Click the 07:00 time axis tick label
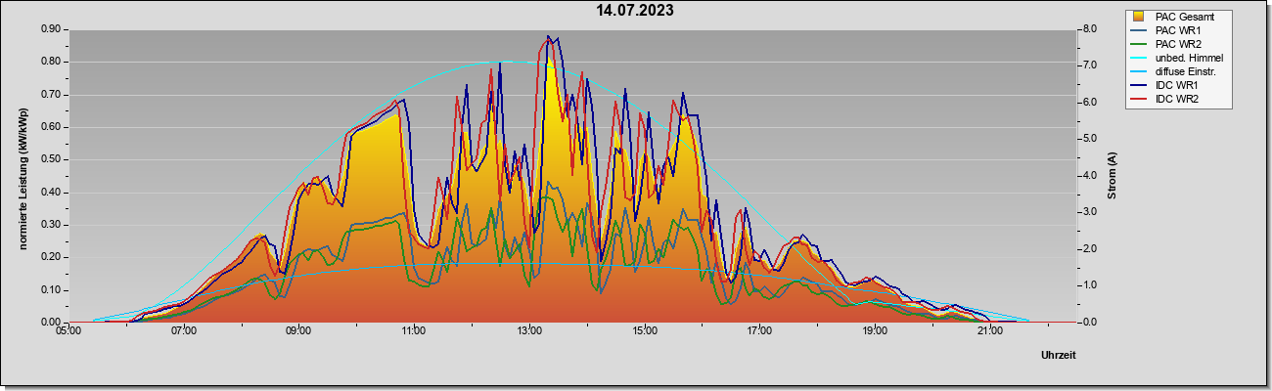This screenshot has width=1272, height=391. [184, 331]
